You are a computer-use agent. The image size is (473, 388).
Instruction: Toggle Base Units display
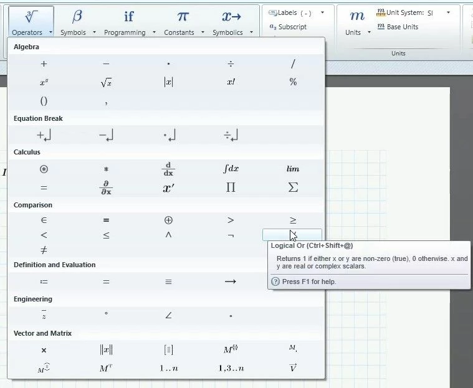pos(398,27)
